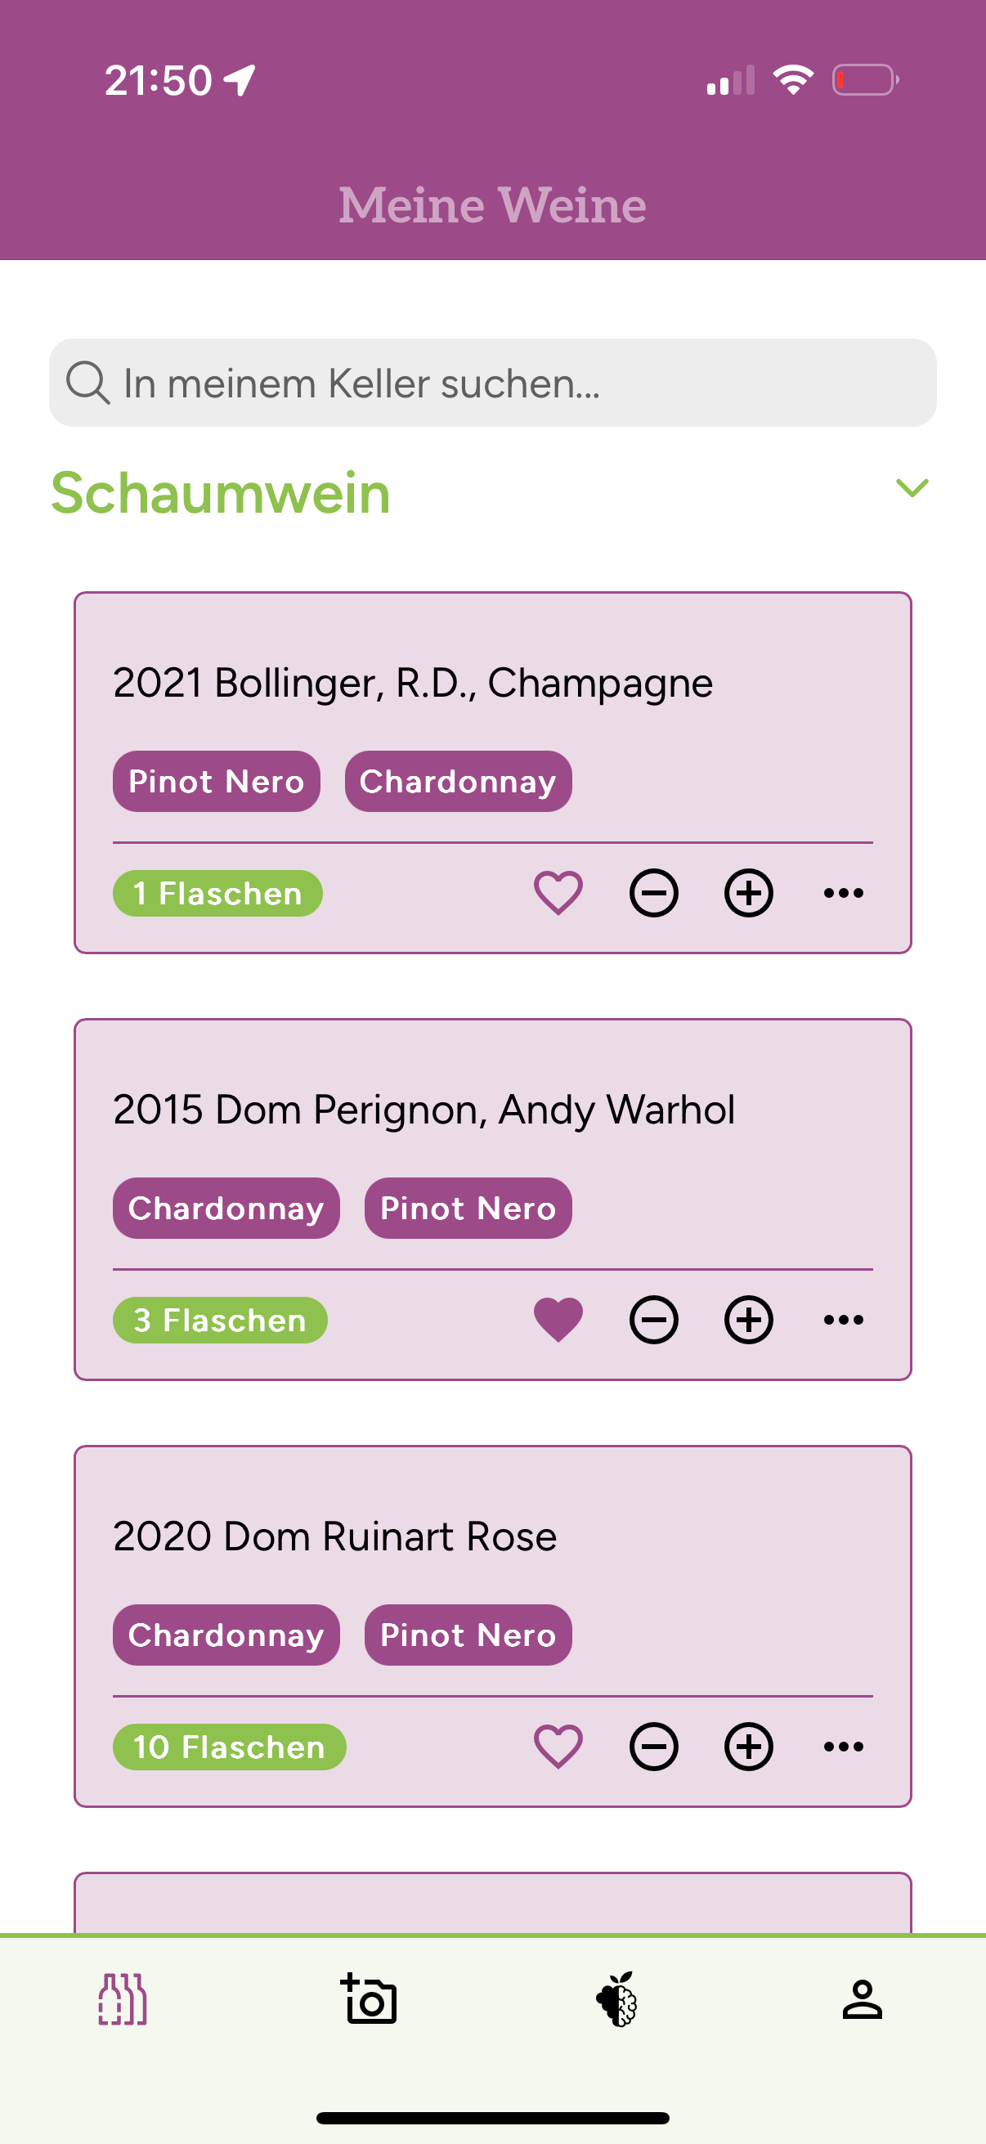
Task: Open more options for 2021 Bollinger
Action: pyautogui.click(x=844, y=893)
